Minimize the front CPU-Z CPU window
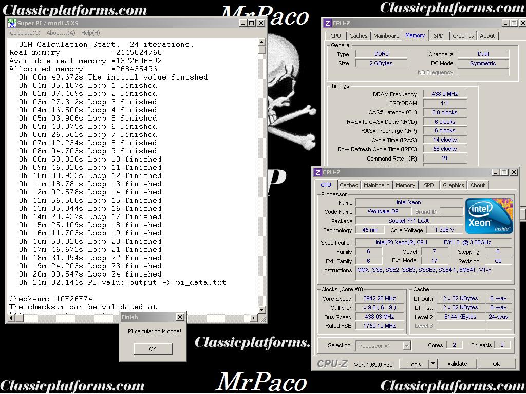Viewport: 526px width, 394px height. coord(496,172)
